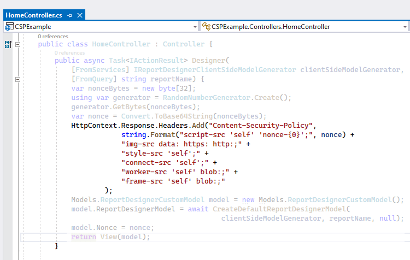The width and height of the screenshot is (410, 260).
Task: Pin the HomeController.cs tab
Action: tap(70, 15)
